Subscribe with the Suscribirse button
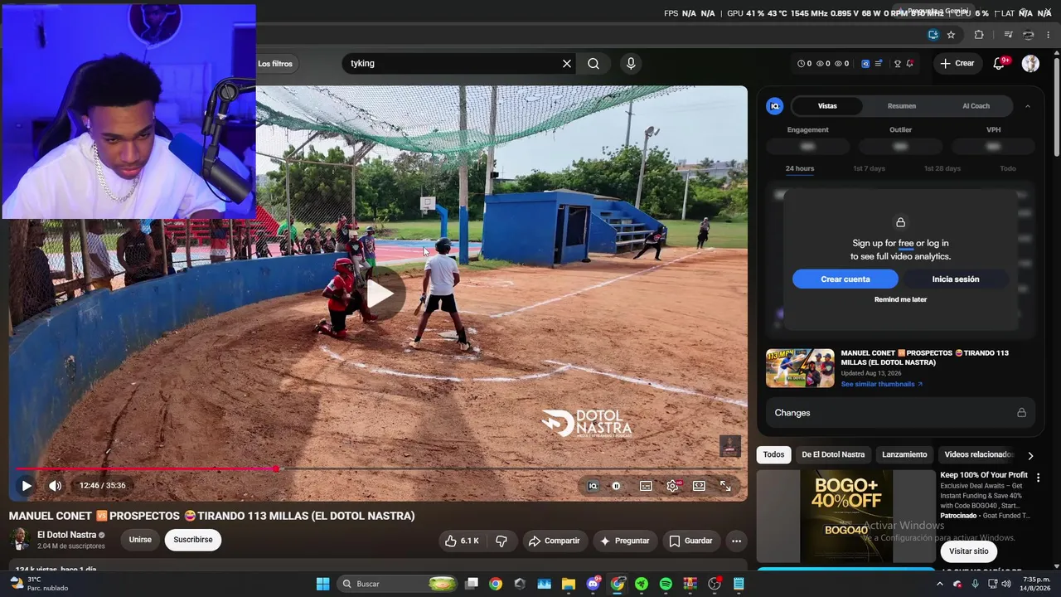The width and height of the screenshot is (1061, 597). click(x=193, y=540)
